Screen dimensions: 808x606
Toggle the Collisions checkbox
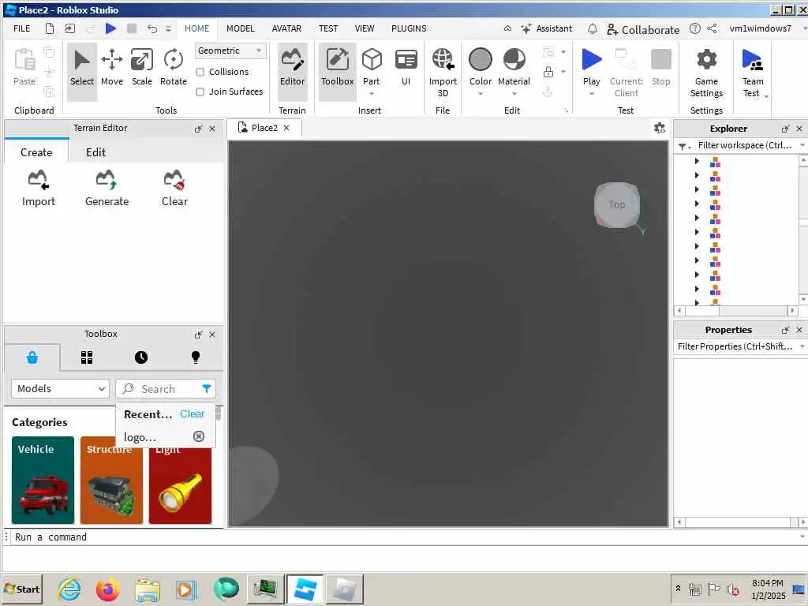200,72
